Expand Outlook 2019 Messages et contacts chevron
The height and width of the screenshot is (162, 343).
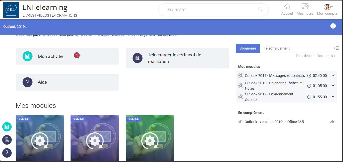coord(333,75)
